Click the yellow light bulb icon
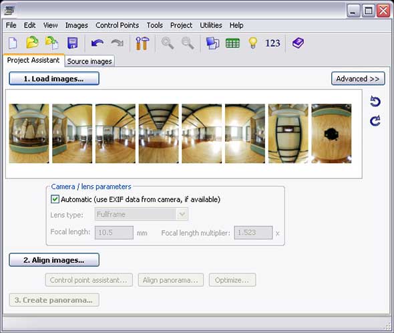Image resolution: width=394 pixels, height=333 pixels. click(x=253, y=43)
